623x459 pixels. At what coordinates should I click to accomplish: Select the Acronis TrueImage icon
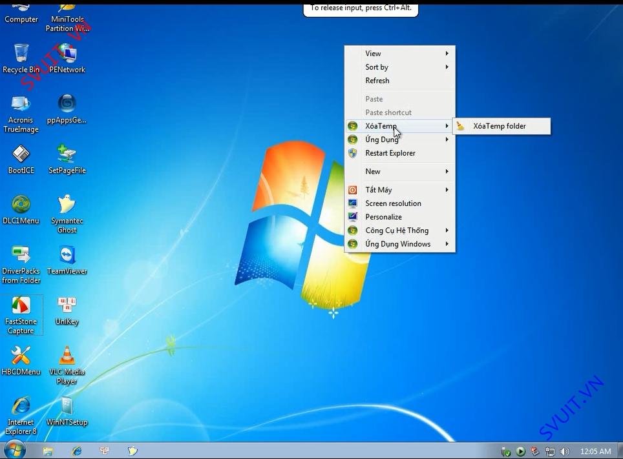pyautogui.click(x=21, y=114)
